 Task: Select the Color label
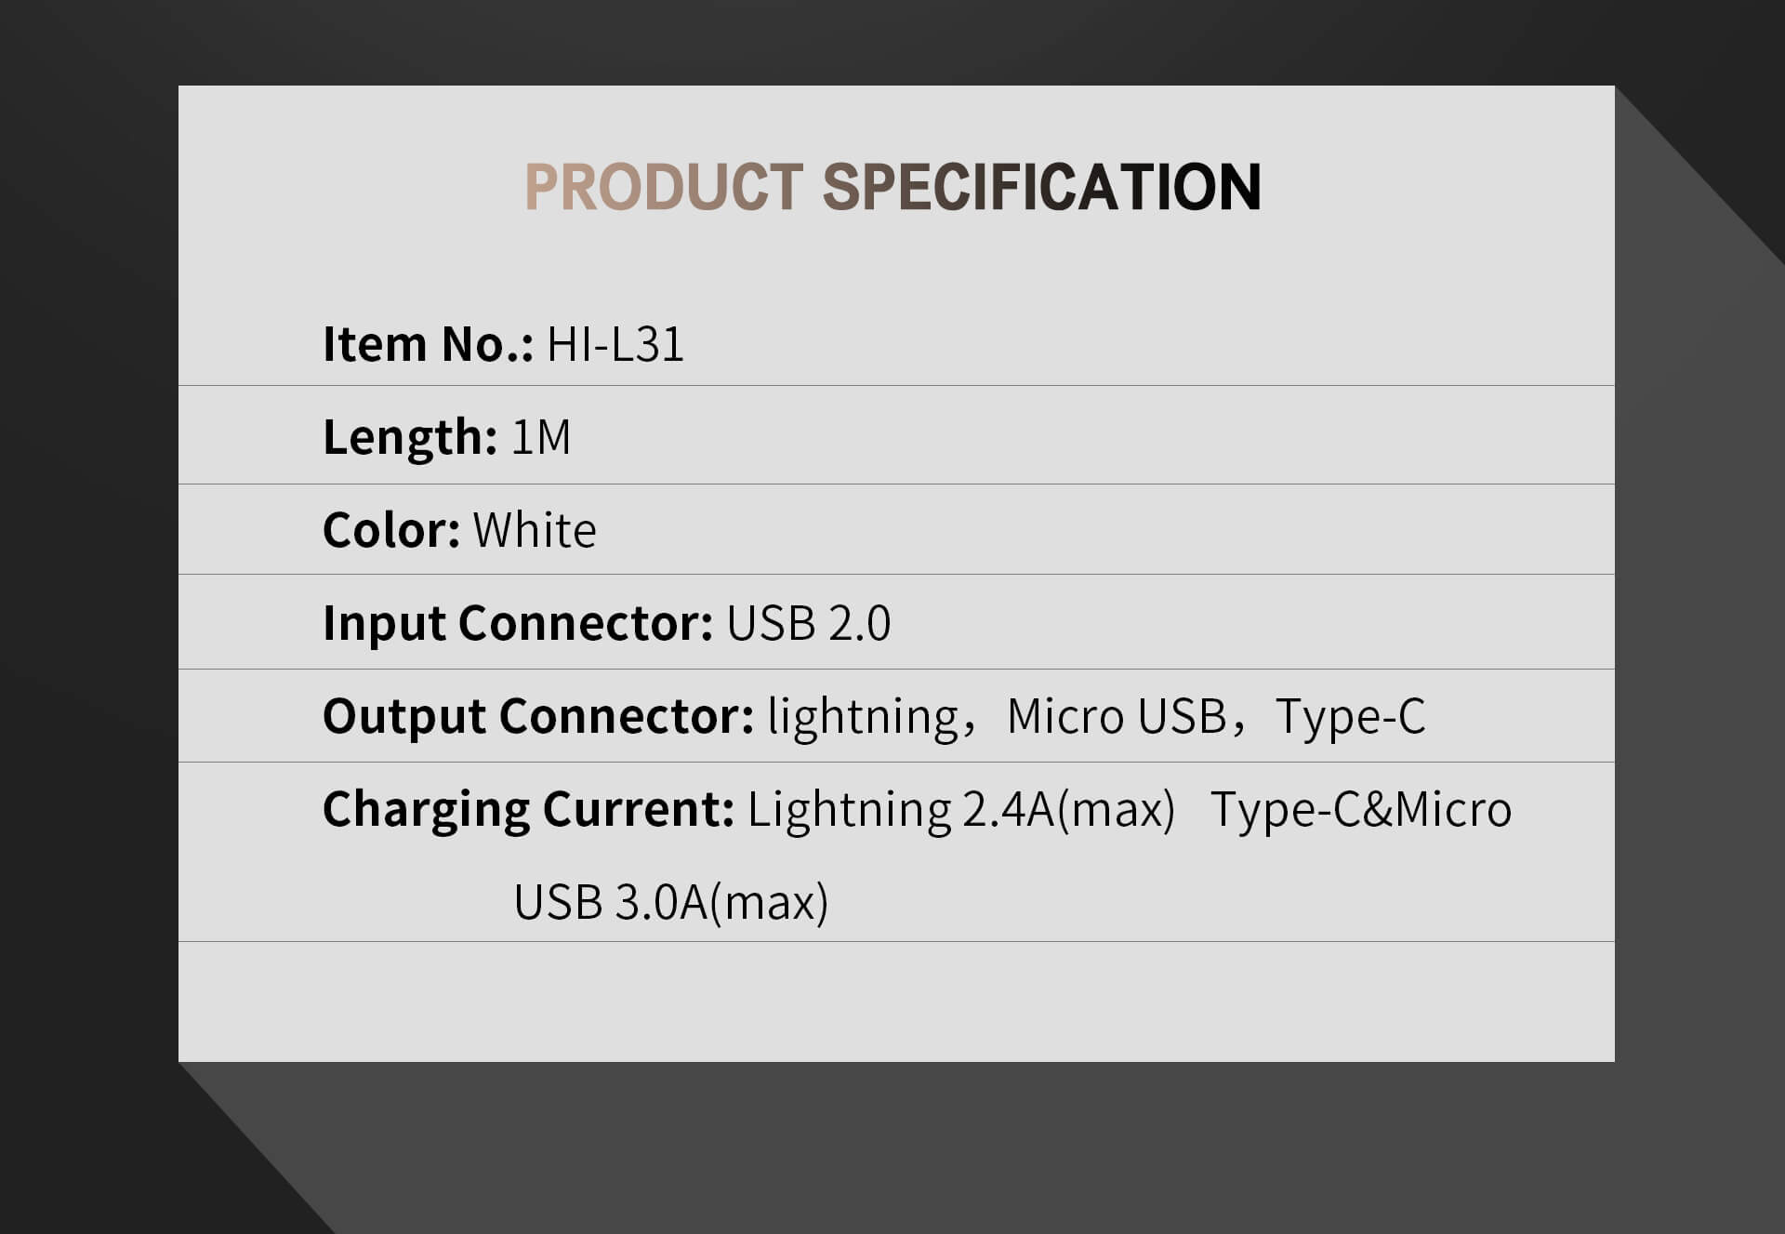pos(391,530)
